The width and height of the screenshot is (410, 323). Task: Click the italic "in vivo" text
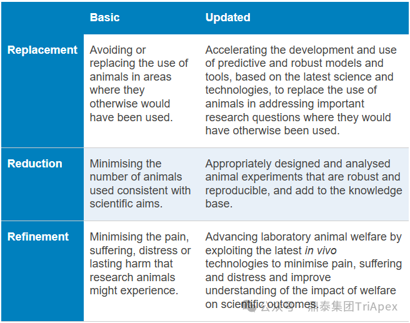pos(321,251)
